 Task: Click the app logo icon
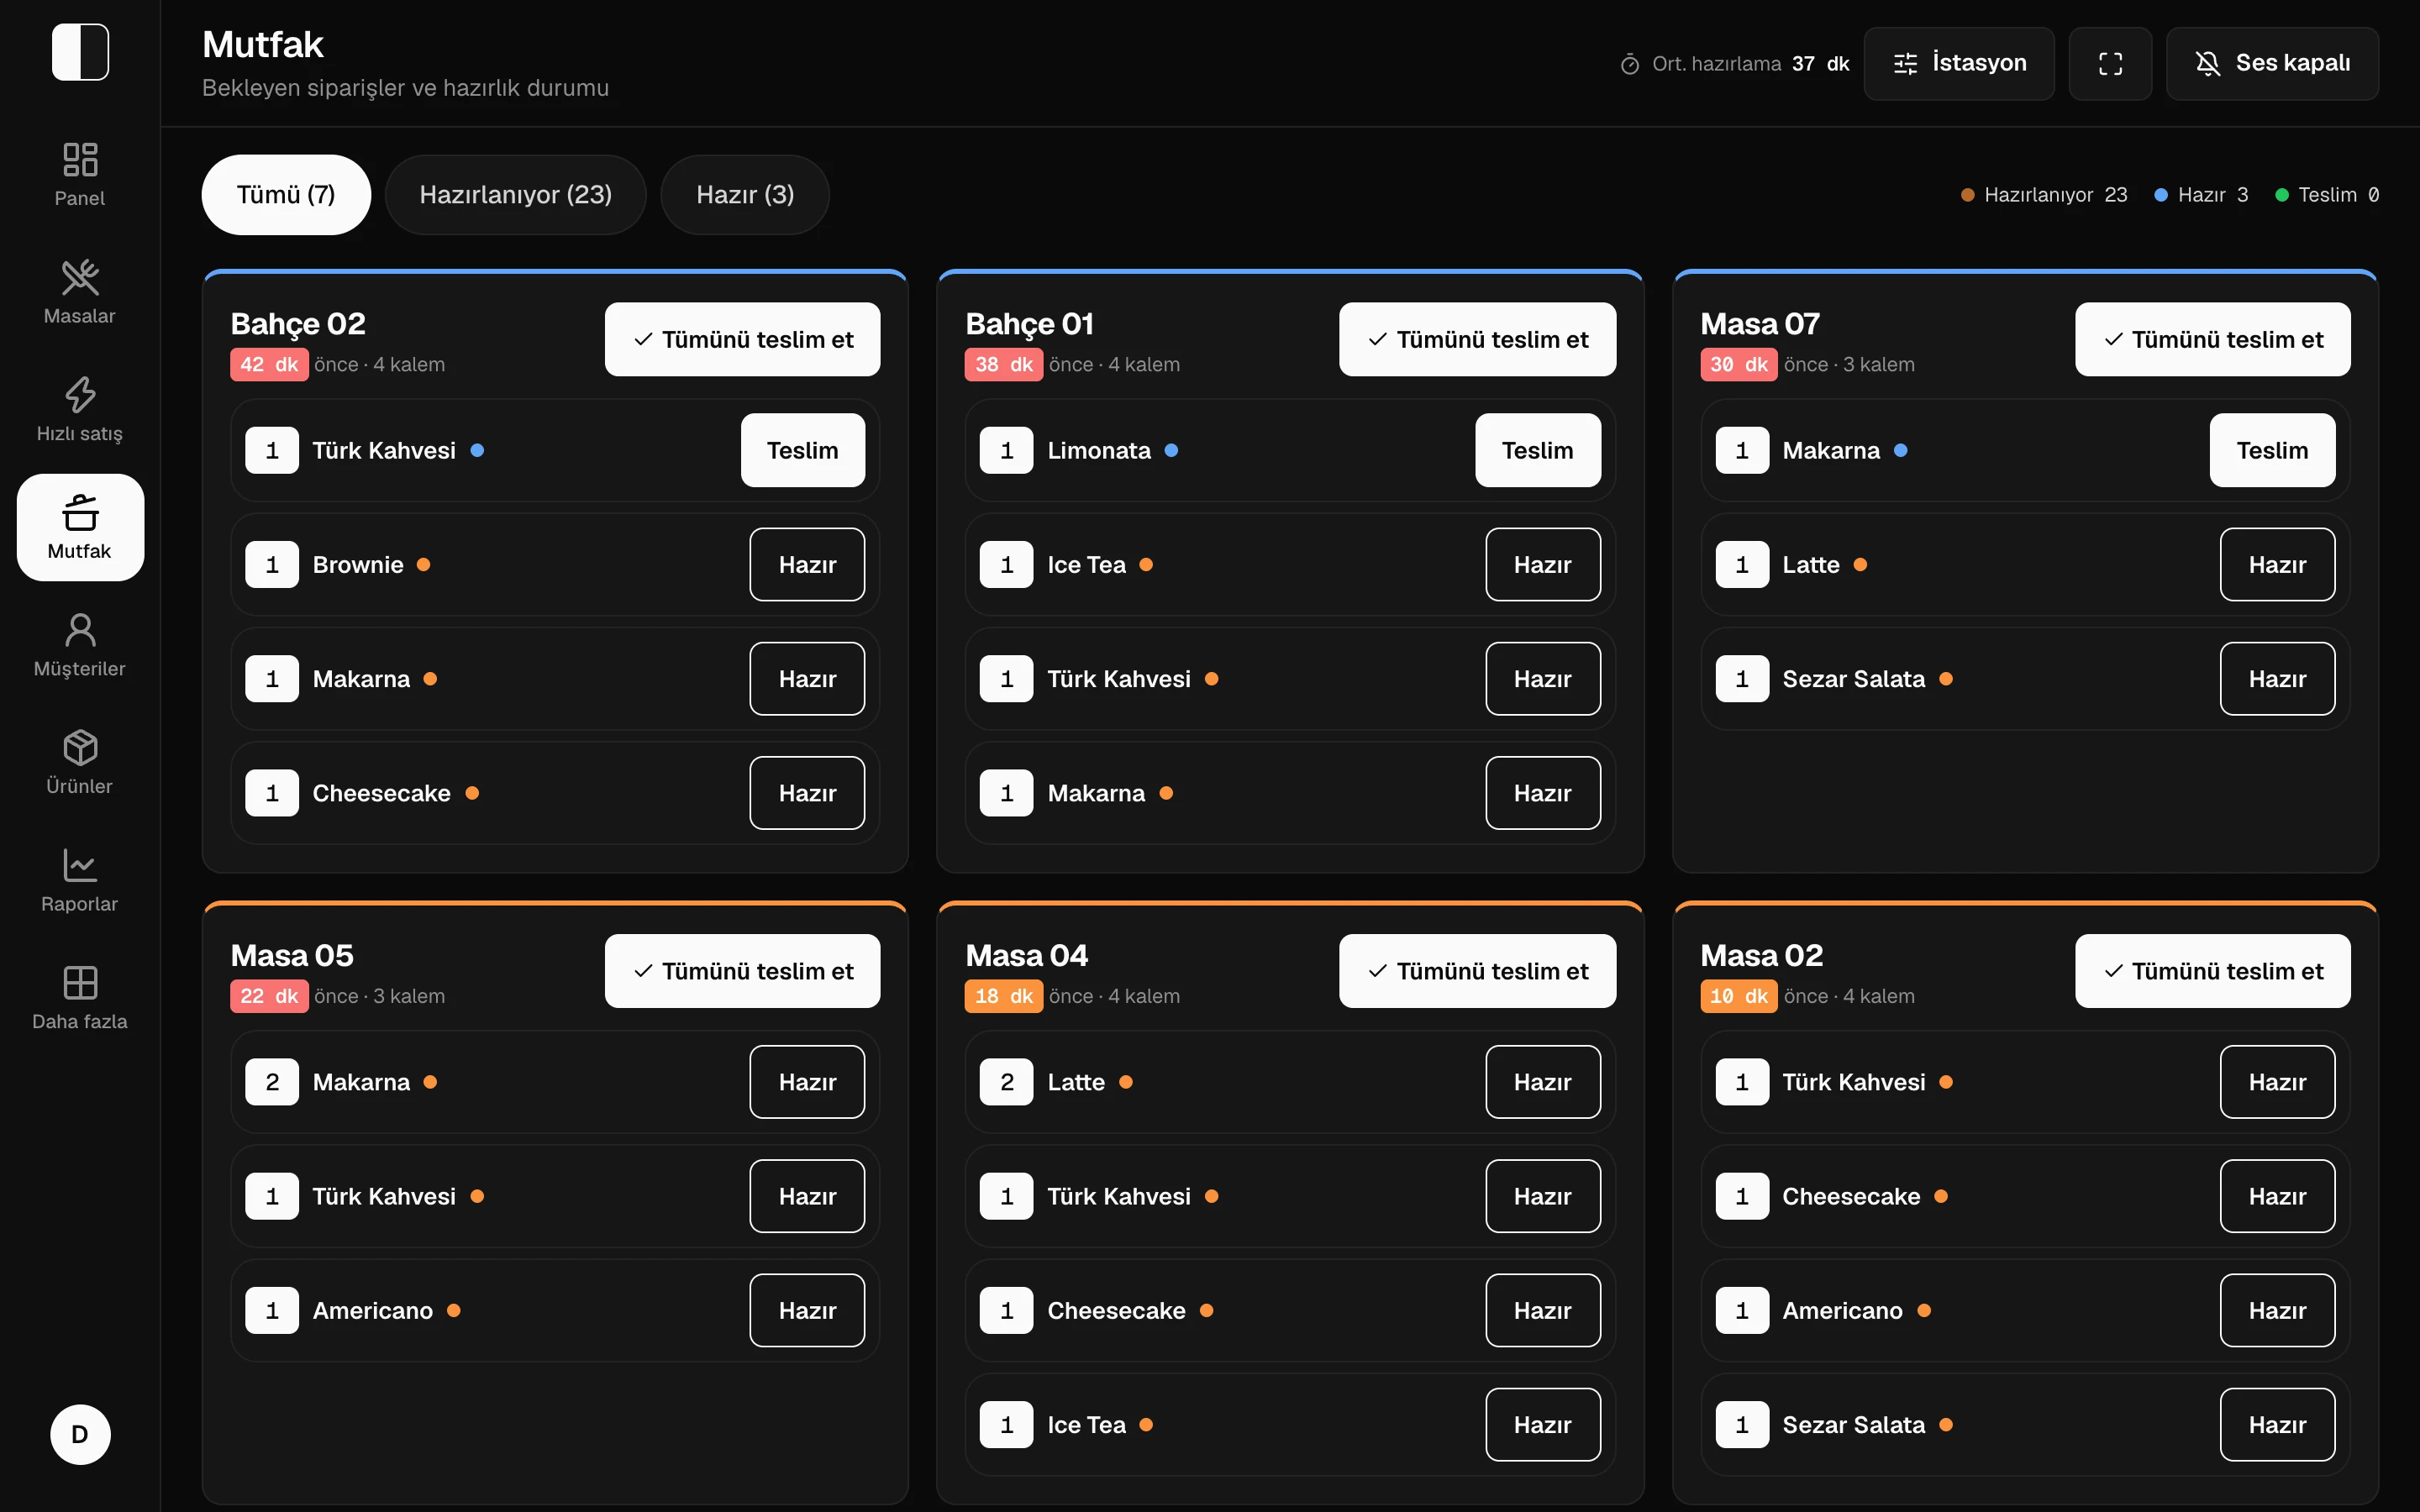[80, 52]
